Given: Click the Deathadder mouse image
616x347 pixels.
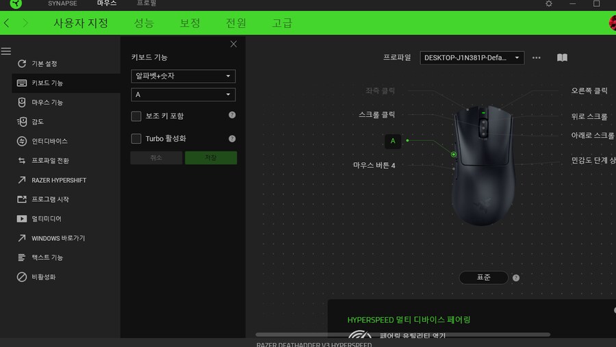Looking at the screenshot, I should (x=483, y=165).
